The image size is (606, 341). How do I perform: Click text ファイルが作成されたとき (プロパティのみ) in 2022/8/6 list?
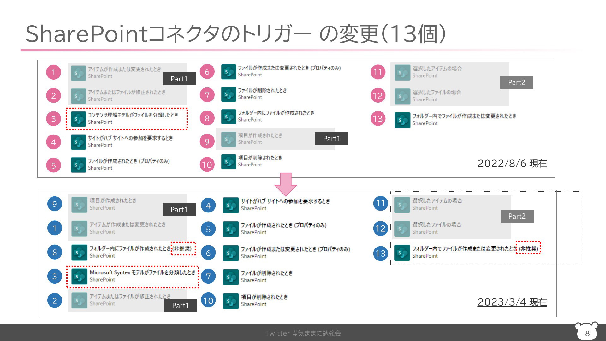click(129, 161)
